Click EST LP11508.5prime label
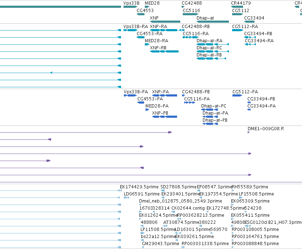Screen dimensions: 302x249 point(158,229)
